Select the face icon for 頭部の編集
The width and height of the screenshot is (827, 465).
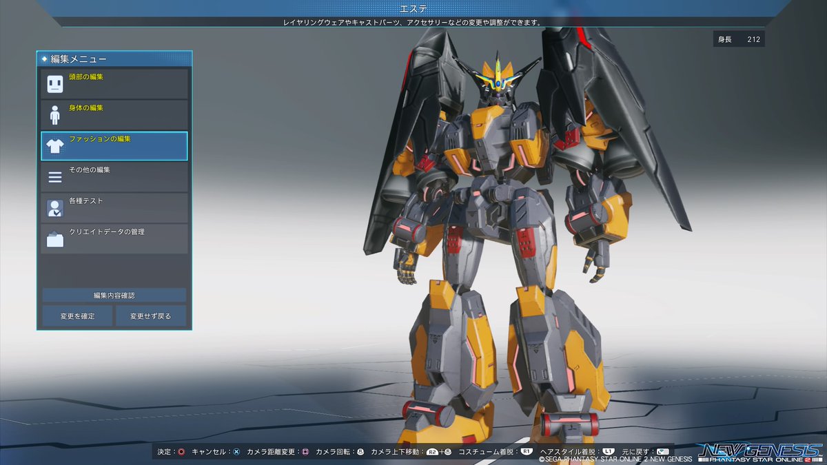click(55, 85)
